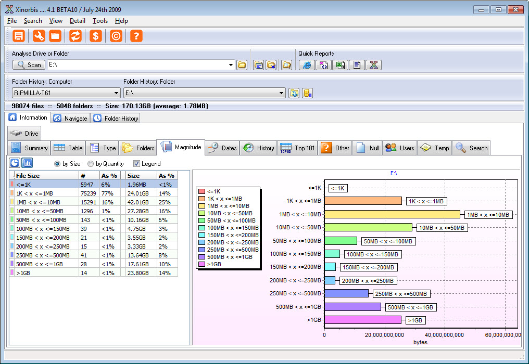Click the yellow 1MB to 10MB bar
Image resolution: width=529 pixels, height=364 pixels.
click(392, 214)
